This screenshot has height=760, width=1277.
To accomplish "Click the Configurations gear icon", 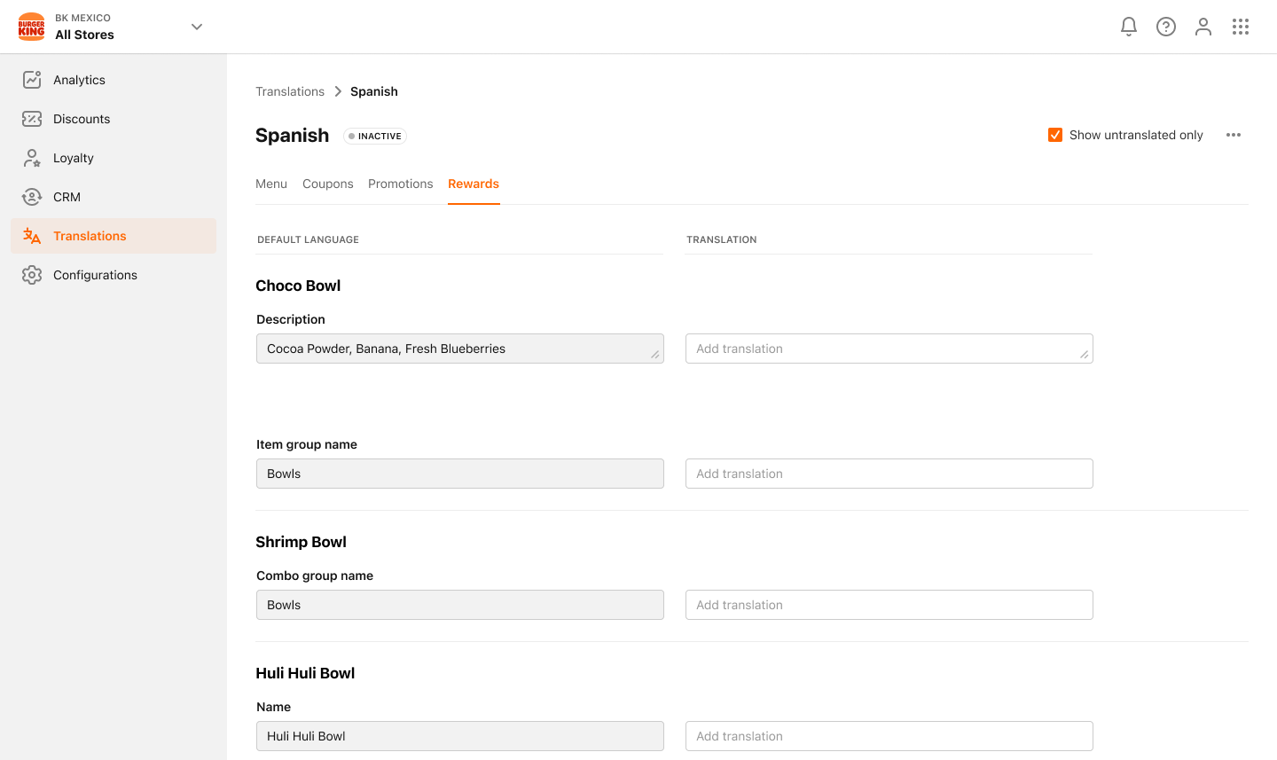I will (32, 275).
